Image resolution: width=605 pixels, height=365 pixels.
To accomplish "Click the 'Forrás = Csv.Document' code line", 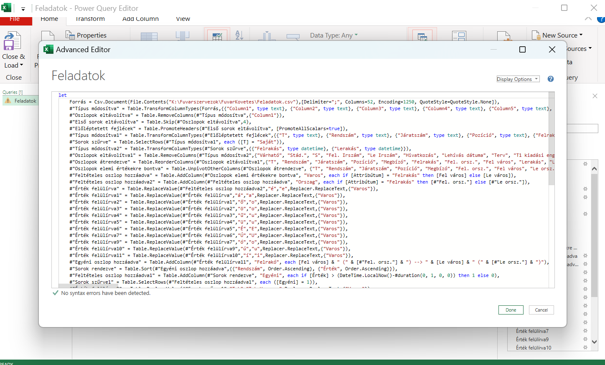I will (x=284, y=102).
